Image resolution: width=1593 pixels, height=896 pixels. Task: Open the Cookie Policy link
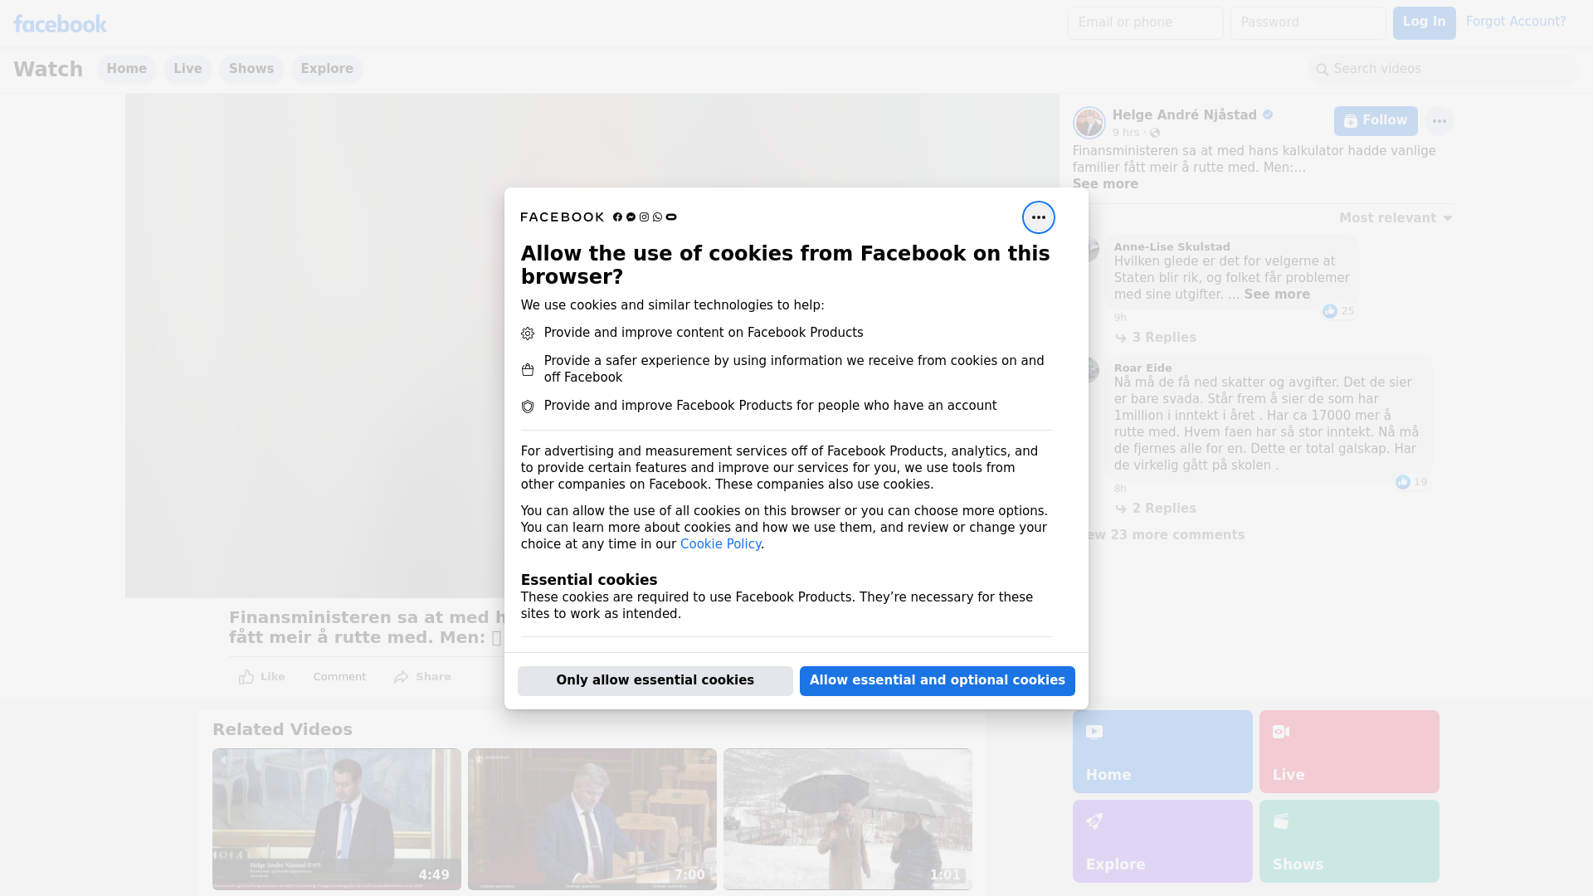(x=720, y=544)
